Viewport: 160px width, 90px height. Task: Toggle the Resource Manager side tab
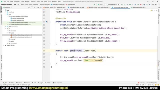[x=1, y=19]
